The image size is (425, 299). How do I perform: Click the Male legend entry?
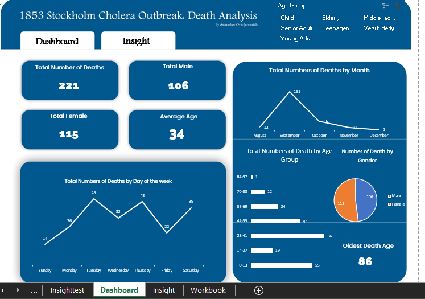click(x=394, y=195)
